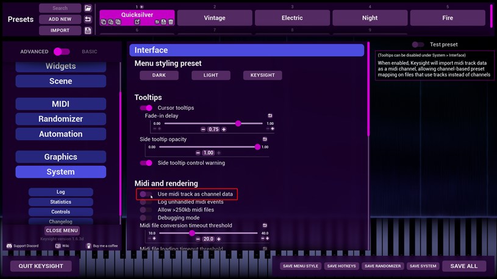This screenshot has height=279, width=497.
Task: Decrease conversion timeout value with center minus
Action: [x=198, y=239]
